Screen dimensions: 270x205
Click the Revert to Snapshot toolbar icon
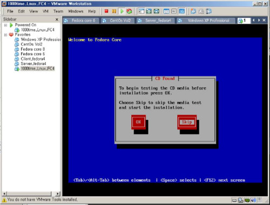point(201,11)
